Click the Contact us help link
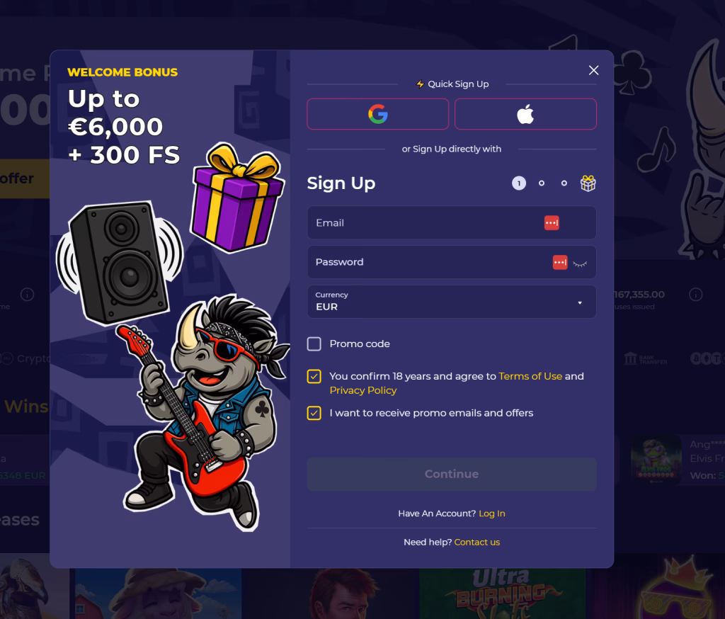Viewport: 725px width, 619px height. click(476, 543)
